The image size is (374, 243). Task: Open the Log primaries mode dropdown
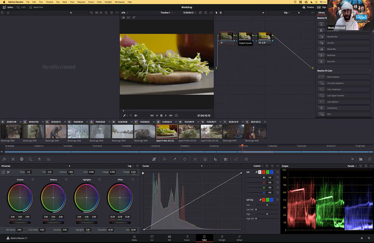(x=131, y=166)
